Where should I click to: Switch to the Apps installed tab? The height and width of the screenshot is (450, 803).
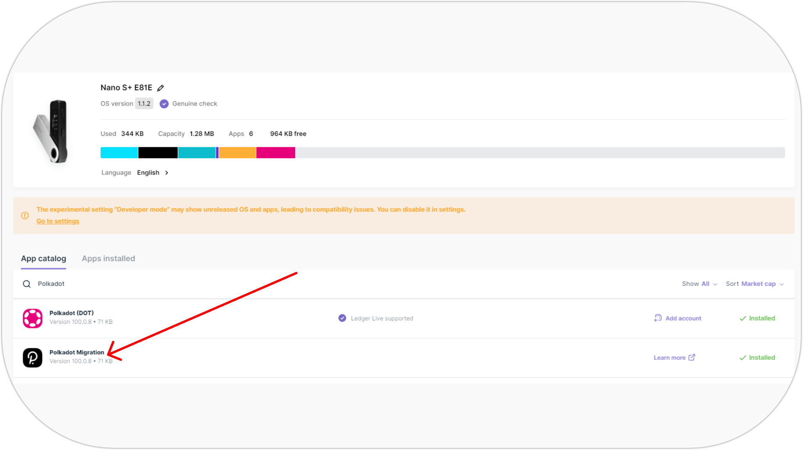(x=108, y=259)
